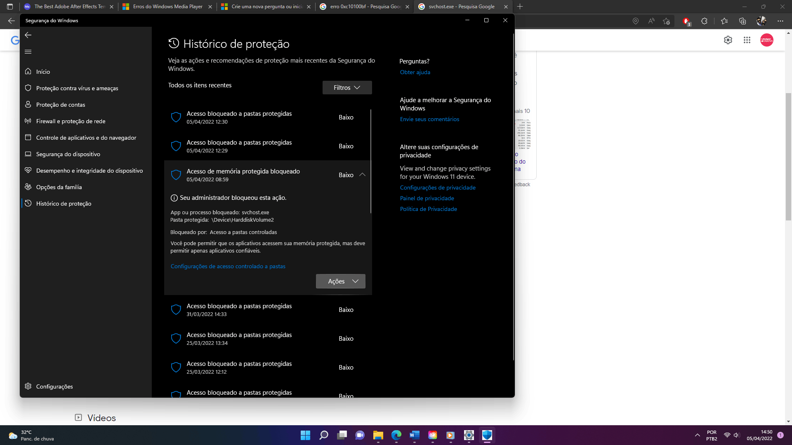Open Edge settings and more menu
This screenshot has height=445, width=792.
780,21
